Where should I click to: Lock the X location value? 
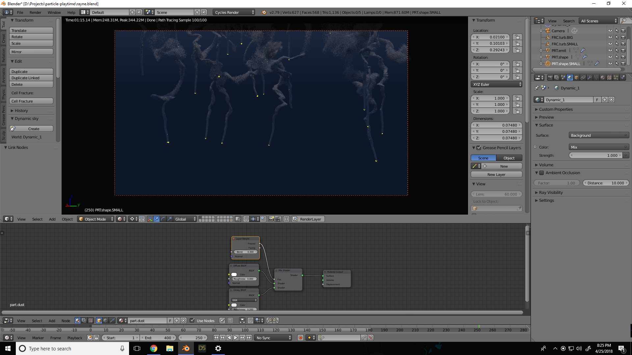[517, 37]
